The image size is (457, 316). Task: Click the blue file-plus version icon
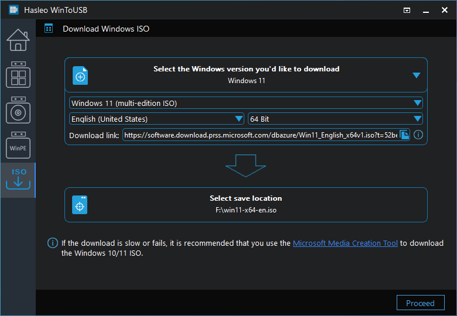point(80,75)
